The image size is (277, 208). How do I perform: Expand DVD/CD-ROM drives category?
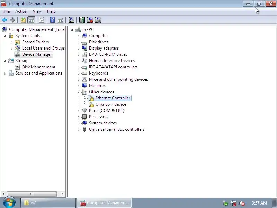point(78,55)
